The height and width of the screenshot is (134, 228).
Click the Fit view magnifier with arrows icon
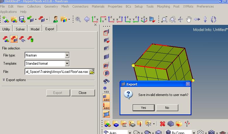(x=78, y=19)
